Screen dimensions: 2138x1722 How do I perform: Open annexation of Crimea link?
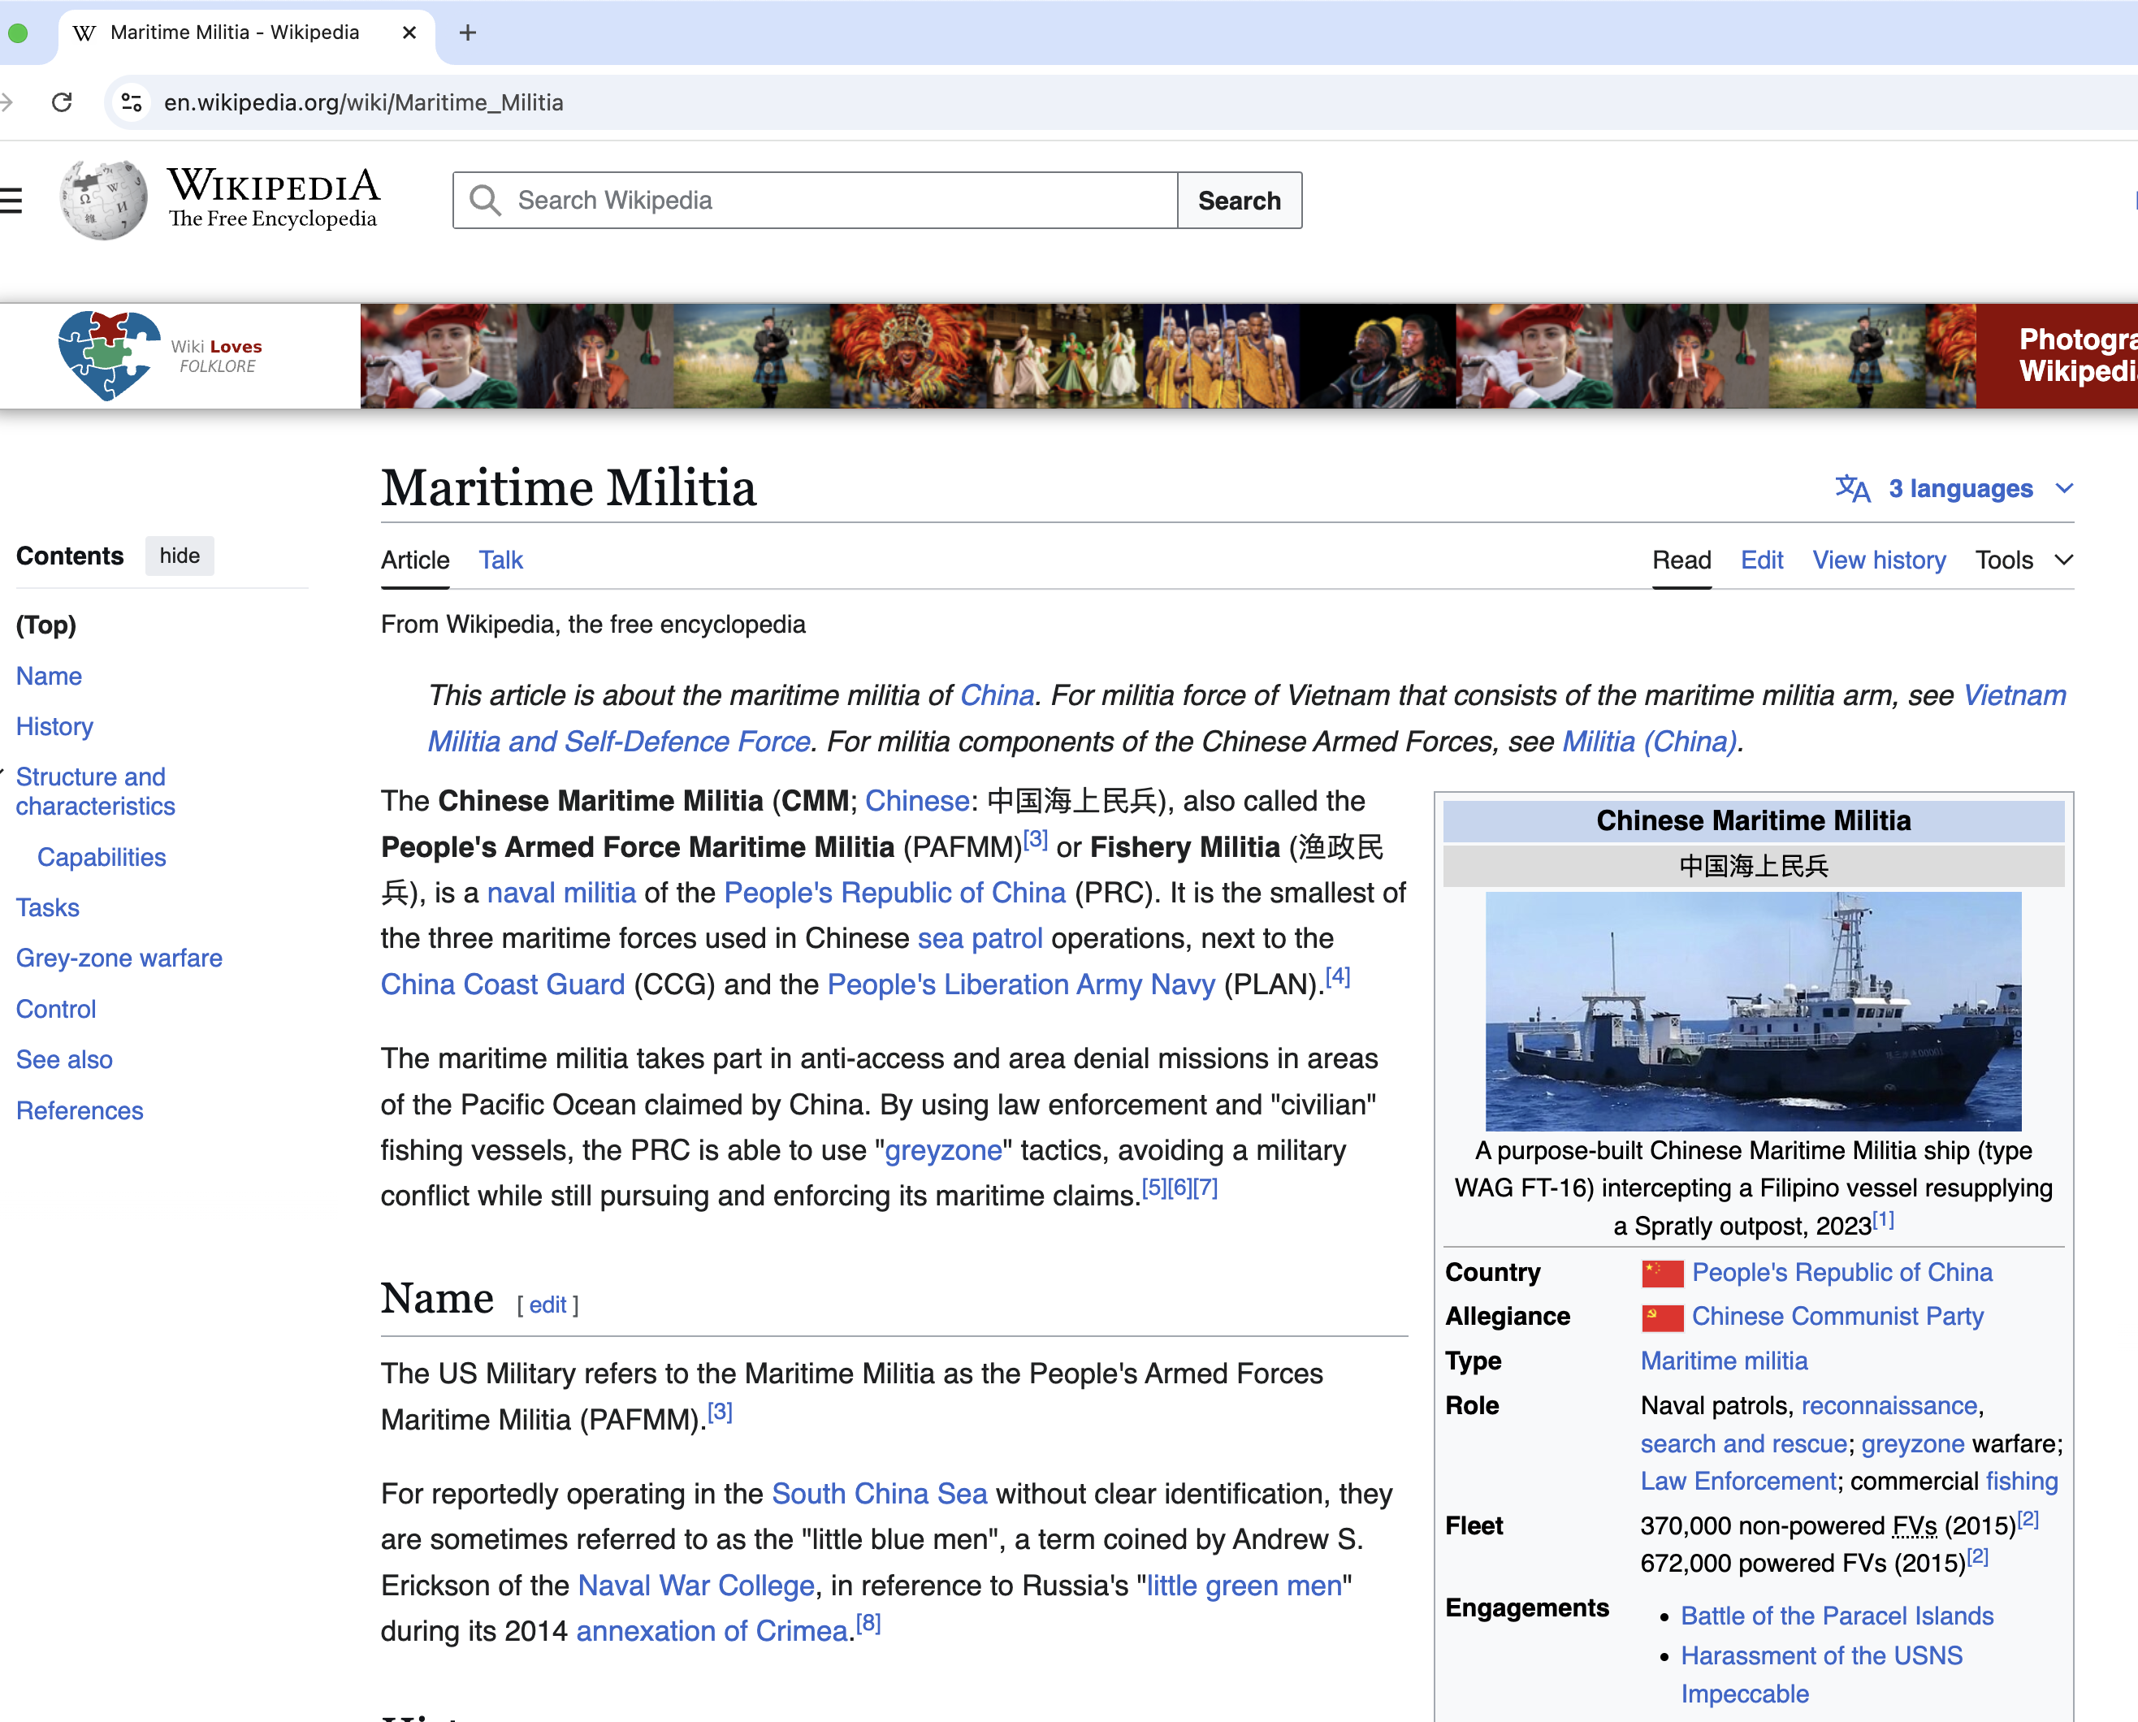[x=712, y=1632]
